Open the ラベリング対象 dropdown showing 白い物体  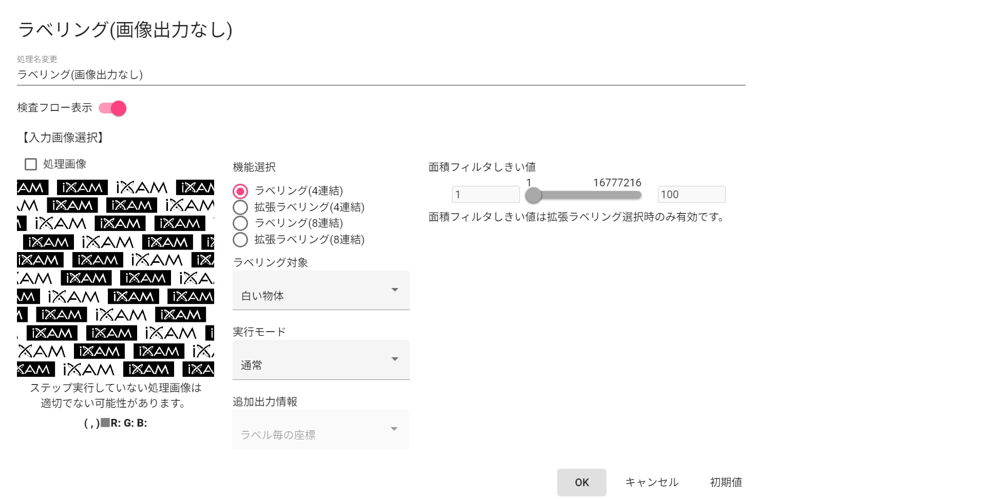(x=320, y=291)
